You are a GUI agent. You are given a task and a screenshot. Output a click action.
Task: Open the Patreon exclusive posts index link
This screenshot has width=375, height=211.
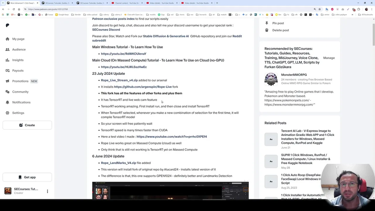(113, 19)
